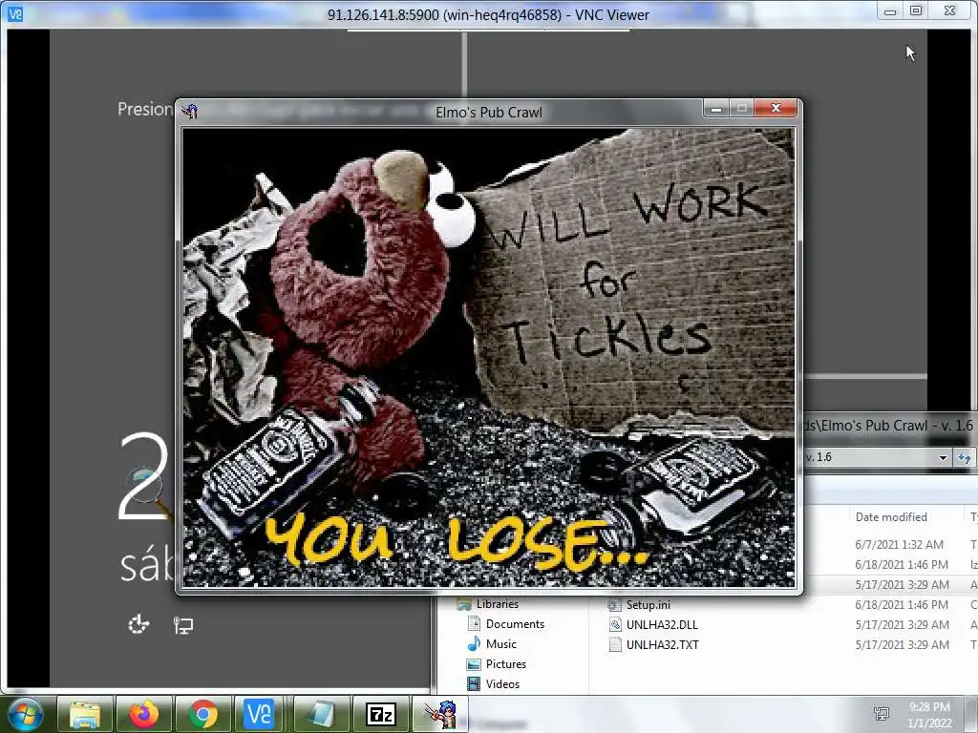978x733 pixels.
Task: Click the Elmo's Pub Crawl title icon
Action: (190, 112)
